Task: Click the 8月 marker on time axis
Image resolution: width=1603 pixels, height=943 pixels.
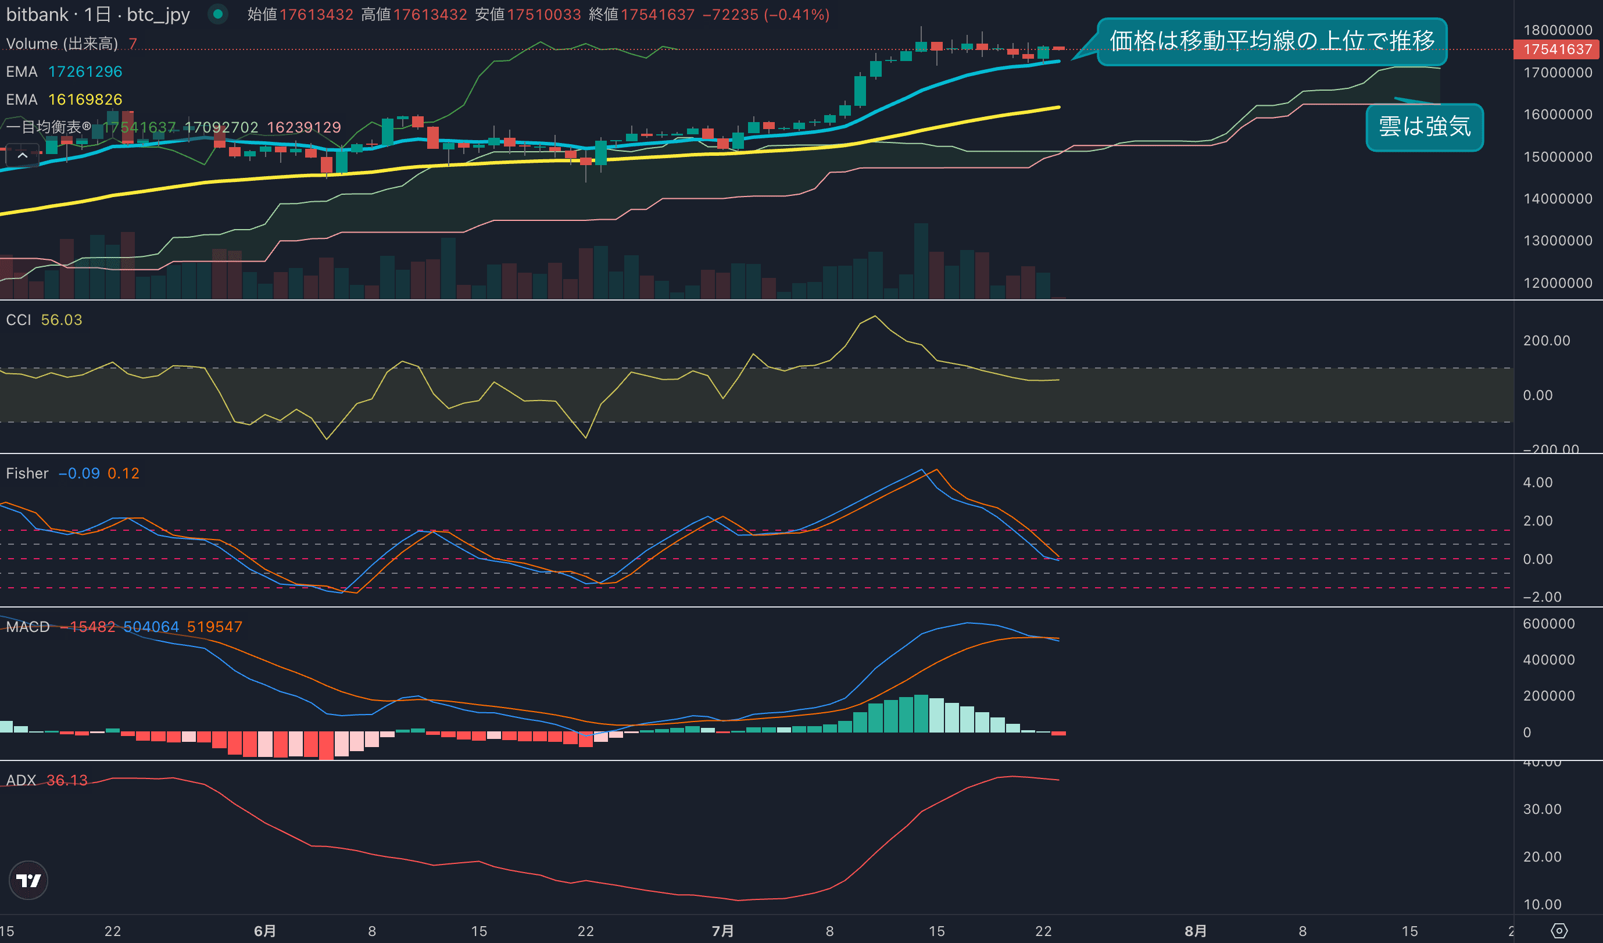Action: point(1195,931)
